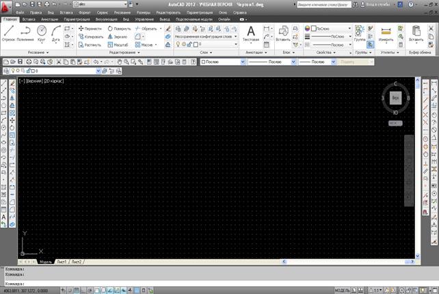Click Верх face of ViewCube
Screen dimensions: 439x294
(396, 98)
